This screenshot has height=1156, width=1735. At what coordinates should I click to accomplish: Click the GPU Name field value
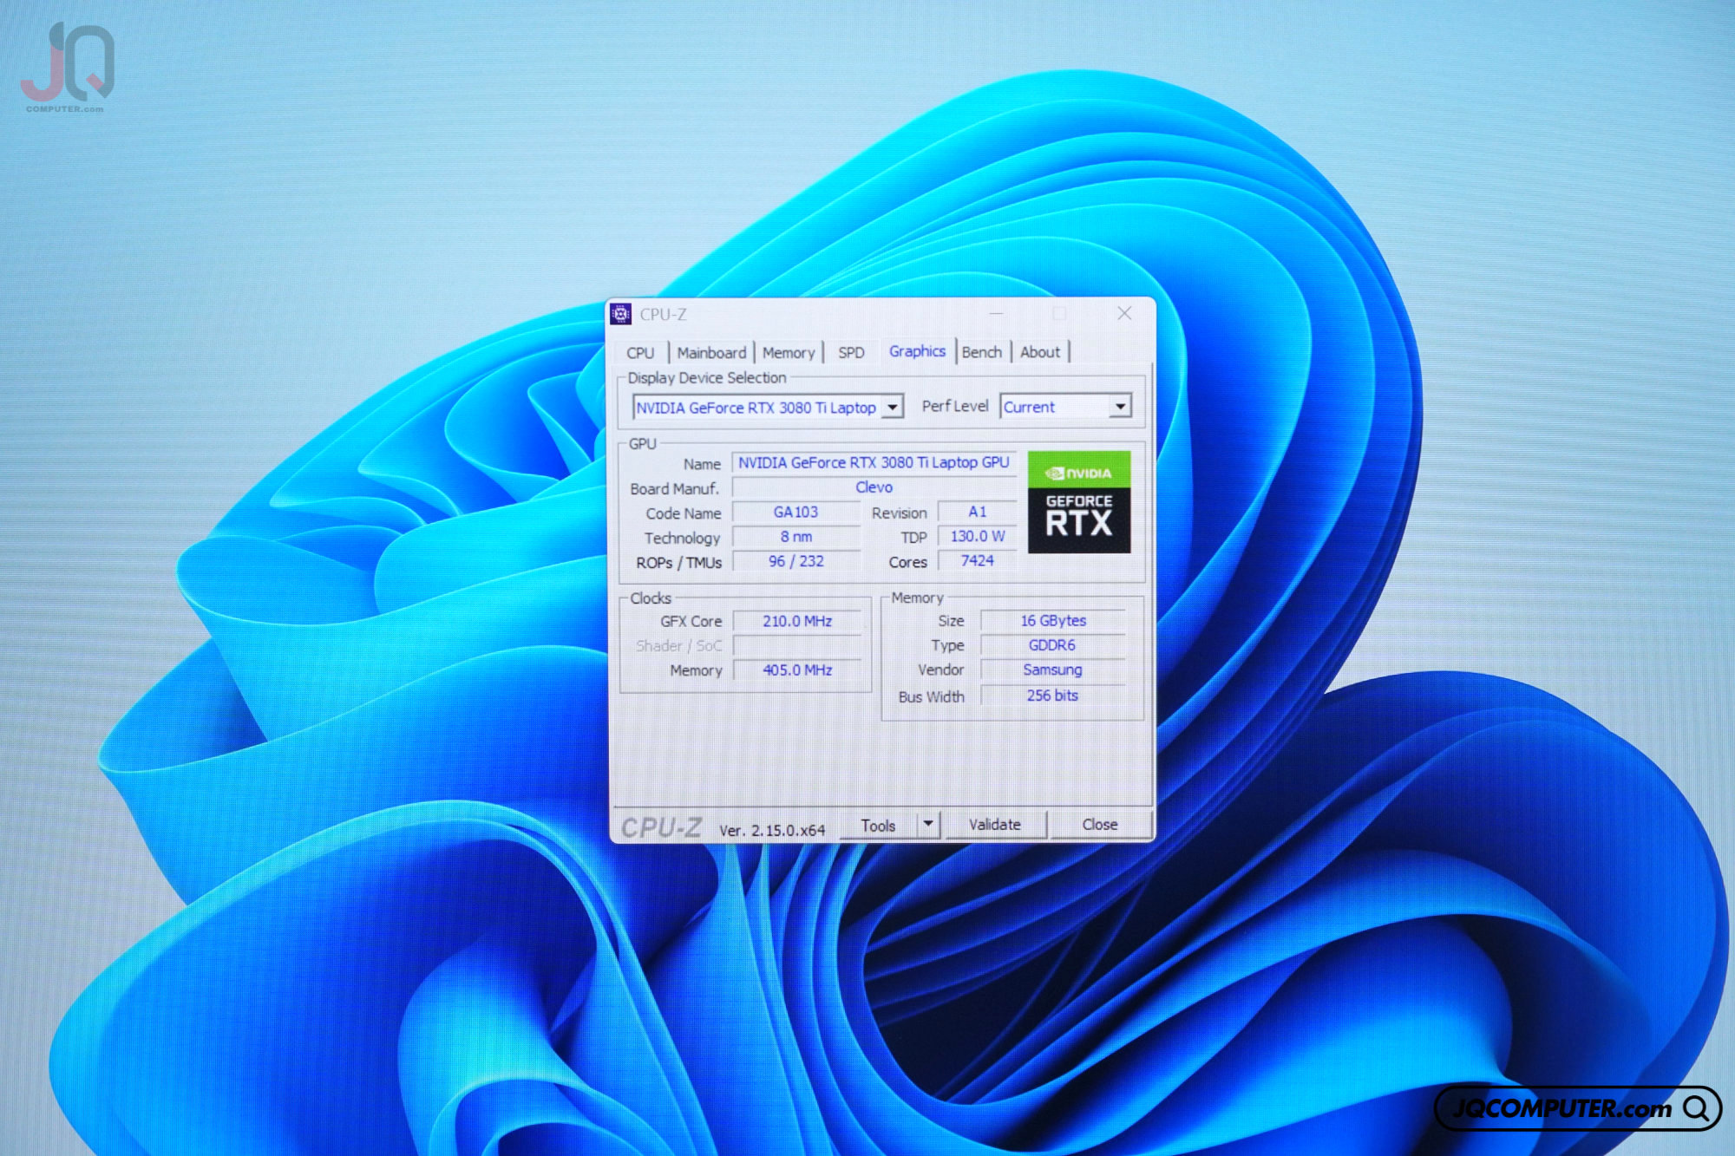[874, 463]
